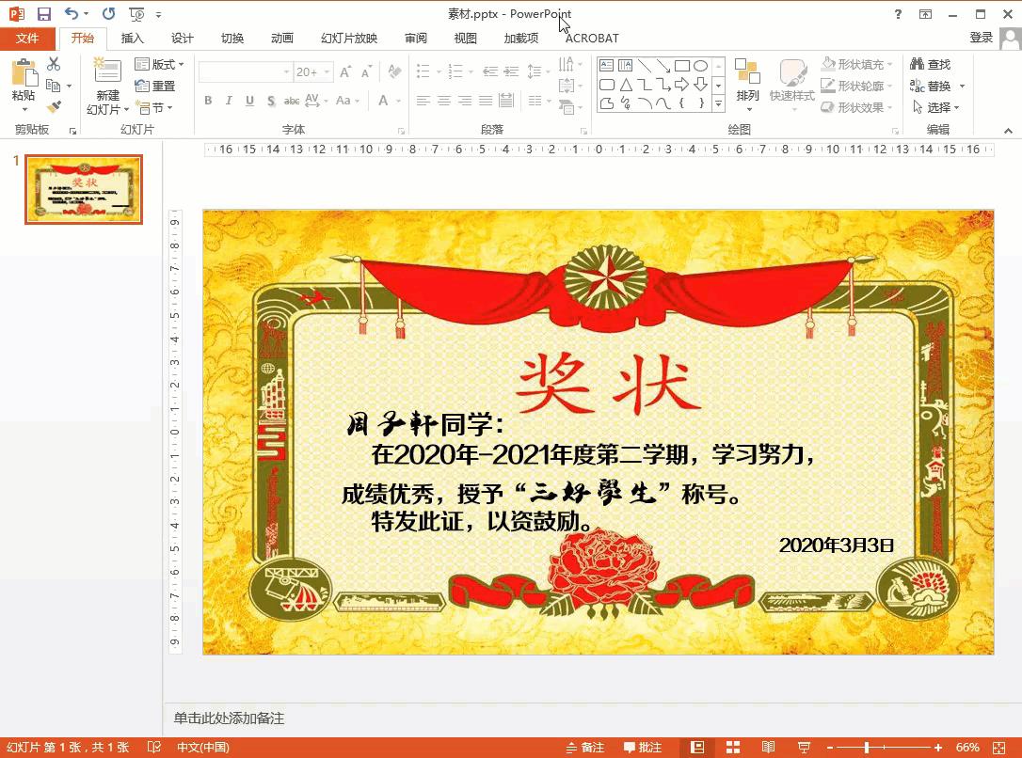Click the Save icon in quick access toolbar
The image size is (1022, 758).
(43, 14)
